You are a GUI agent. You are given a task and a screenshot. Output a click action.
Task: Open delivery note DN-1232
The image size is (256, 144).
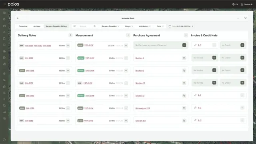pyautogui.click(x=38, y=46)
